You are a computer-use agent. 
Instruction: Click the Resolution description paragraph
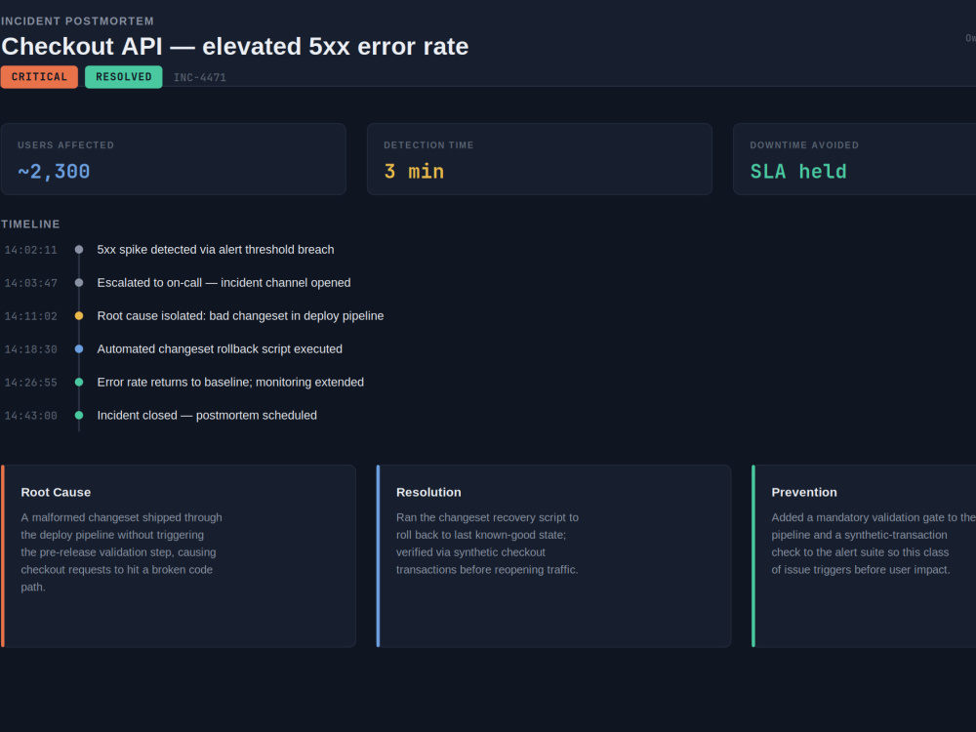pos(487,544)
